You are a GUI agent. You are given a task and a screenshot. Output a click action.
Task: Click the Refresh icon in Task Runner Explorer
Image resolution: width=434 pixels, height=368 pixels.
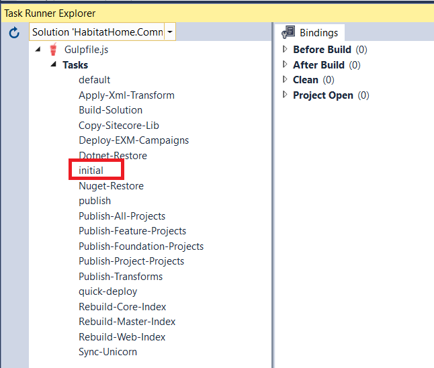point(14,32)
